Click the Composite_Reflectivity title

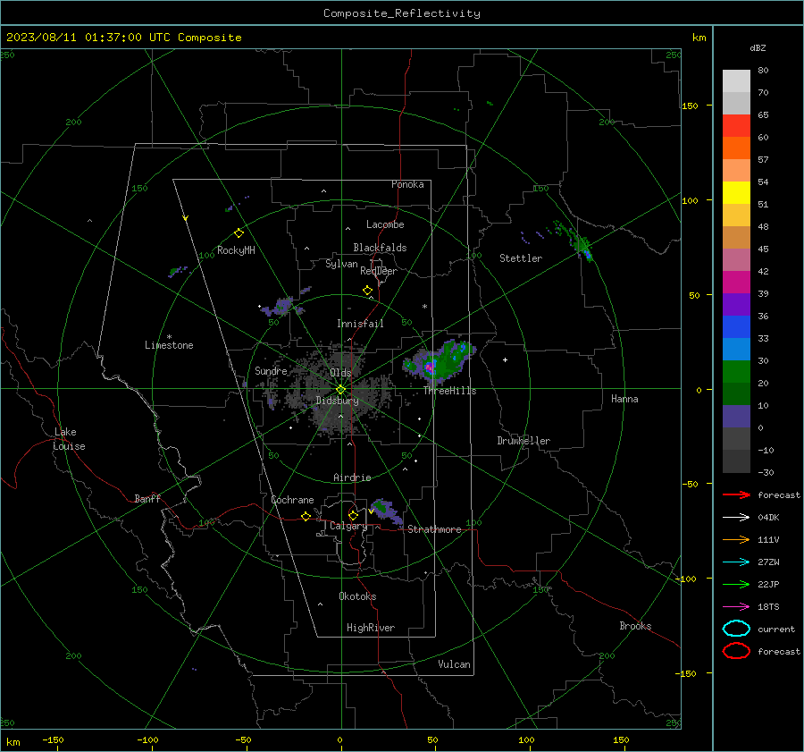401,13
